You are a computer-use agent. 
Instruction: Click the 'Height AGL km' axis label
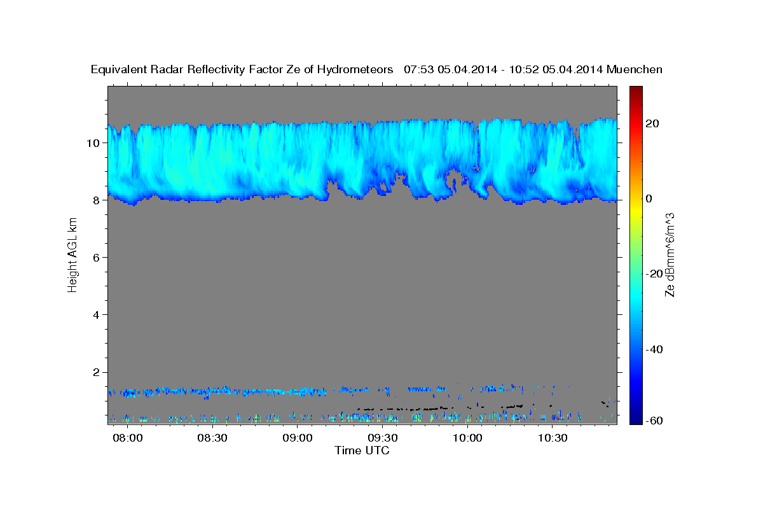tap(72, 254)
